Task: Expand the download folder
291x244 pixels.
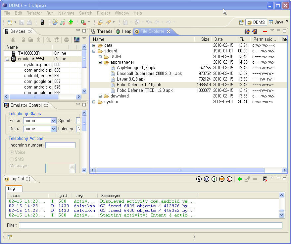Action: (x=100, y=96)
